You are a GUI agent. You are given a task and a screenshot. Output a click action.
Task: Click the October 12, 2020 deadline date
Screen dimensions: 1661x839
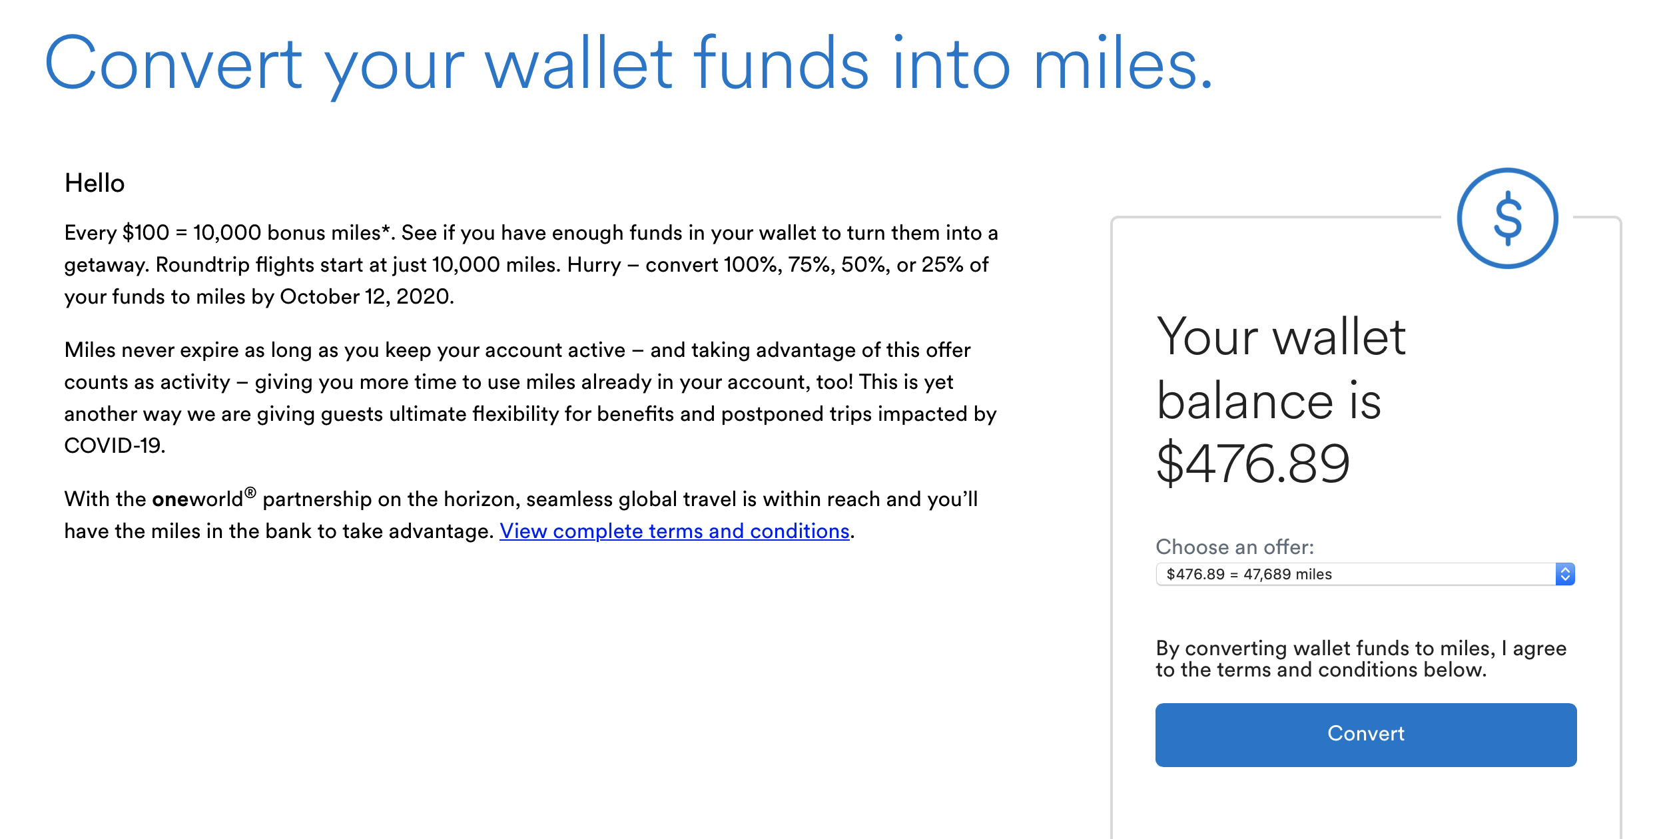[x=366, y=296]
